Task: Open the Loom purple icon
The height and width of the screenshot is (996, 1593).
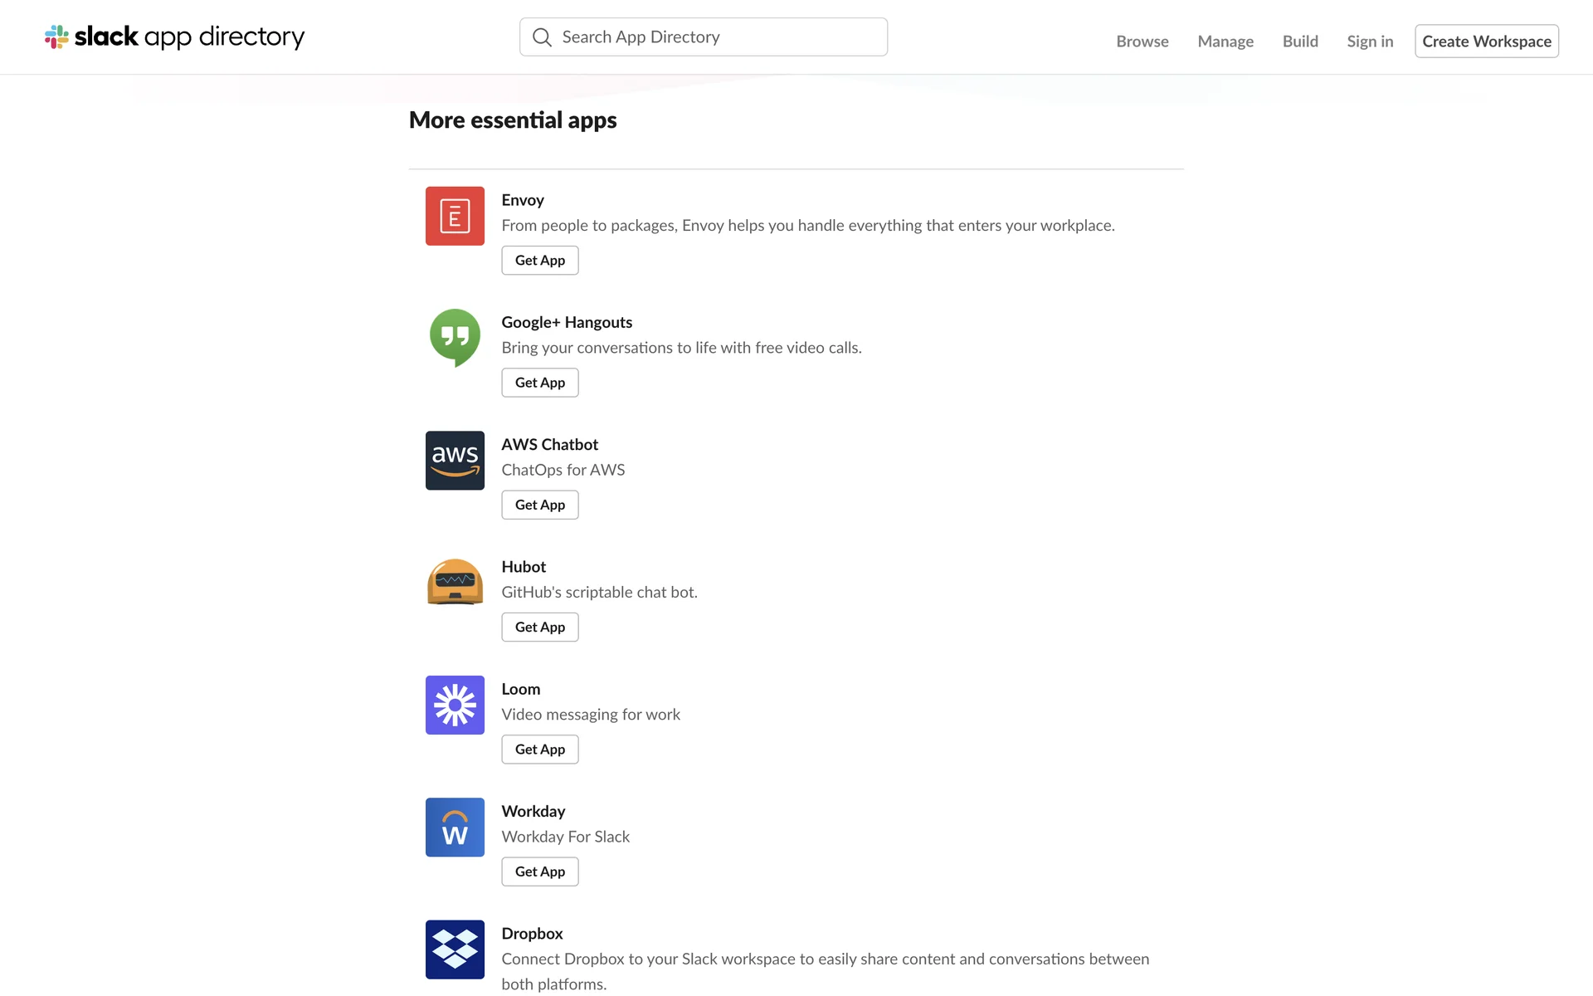Action: click(455, 705)
